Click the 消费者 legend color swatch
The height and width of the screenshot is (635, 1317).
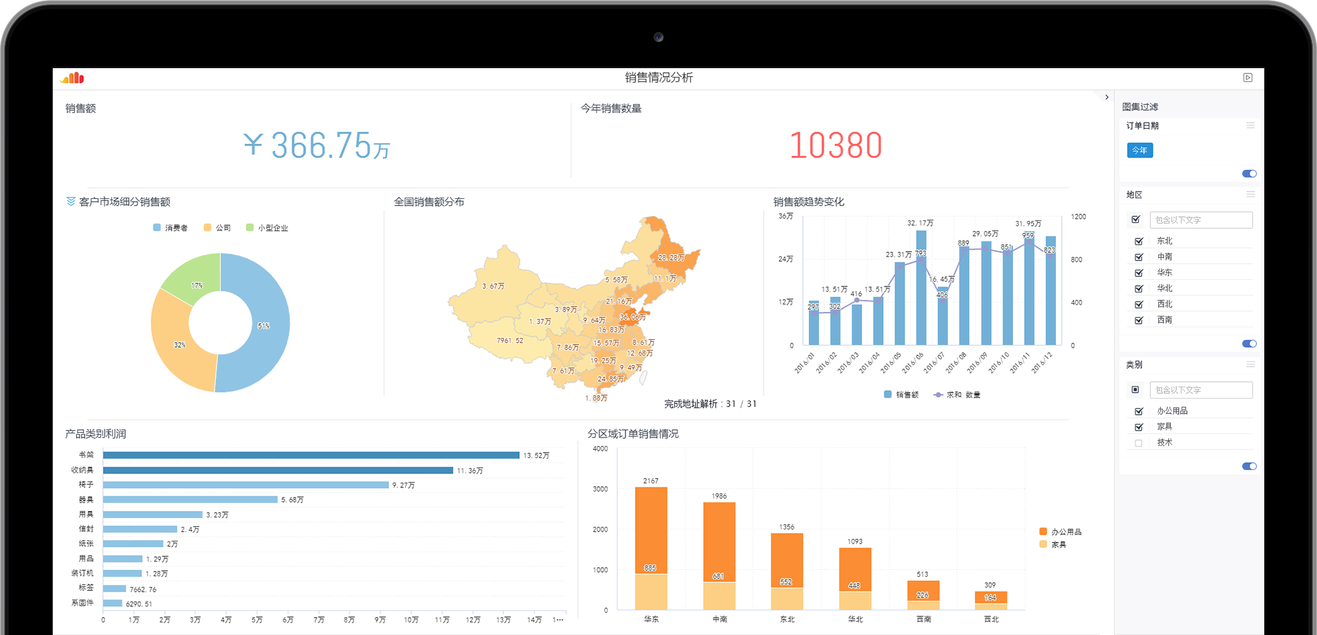[157, 228]
